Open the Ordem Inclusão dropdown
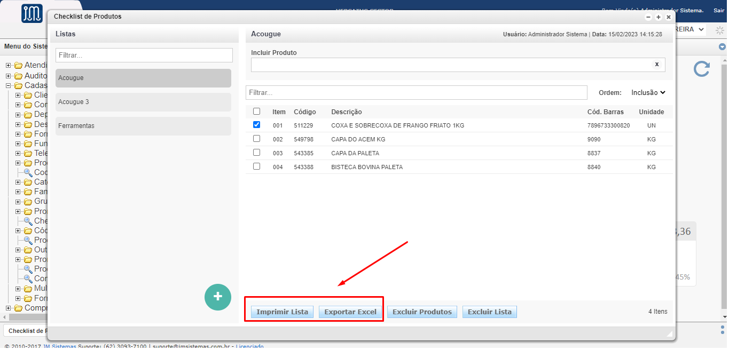The width and height of the screenshot is (729, 350). click(x=648, y=92)
